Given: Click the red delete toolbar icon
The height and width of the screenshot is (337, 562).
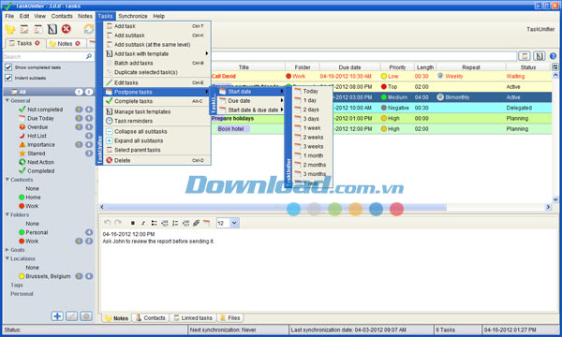Looking at the screenshot, I should 66,29.
